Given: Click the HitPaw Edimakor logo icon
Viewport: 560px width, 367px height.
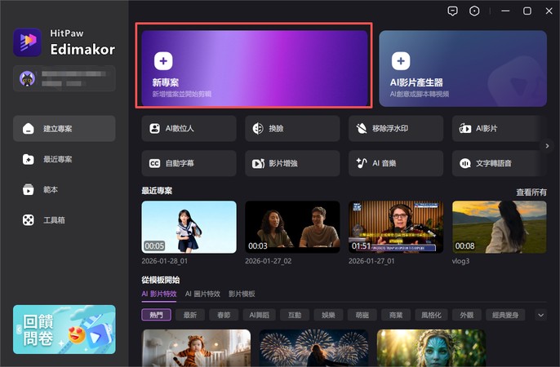Looking at the screenshot, I should [x=27, y=42].
